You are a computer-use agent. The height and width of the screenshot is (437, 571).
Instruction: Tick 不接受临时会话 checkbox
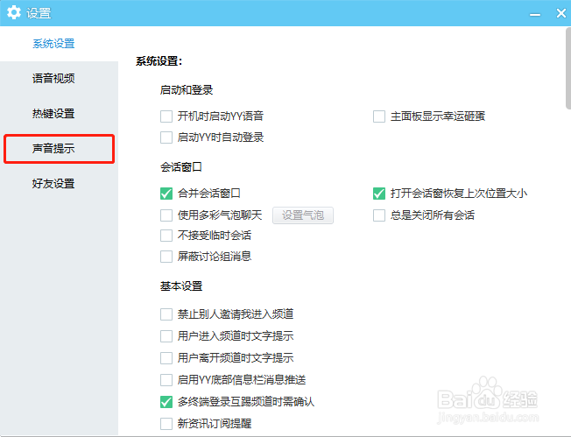click(166, 236)
